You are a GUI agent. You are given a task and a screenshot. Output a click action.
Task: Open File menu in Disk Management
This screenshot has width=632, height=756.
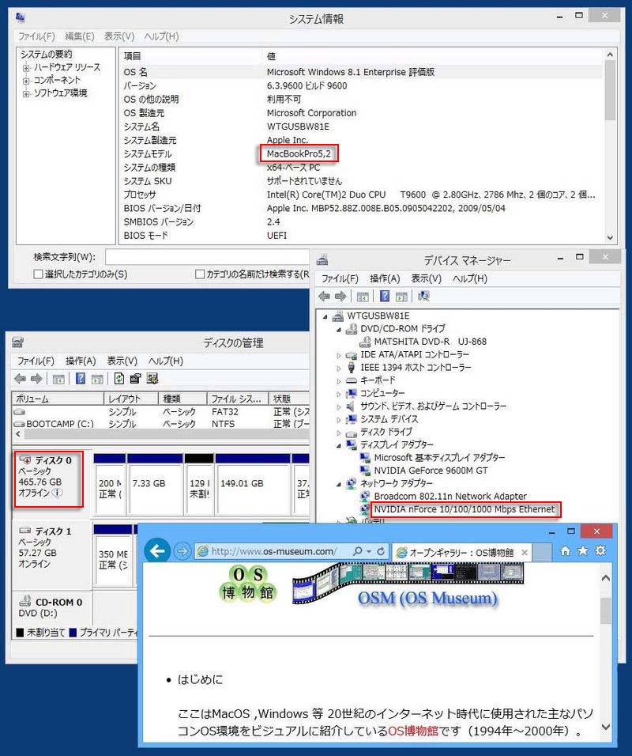pos(36,361)
